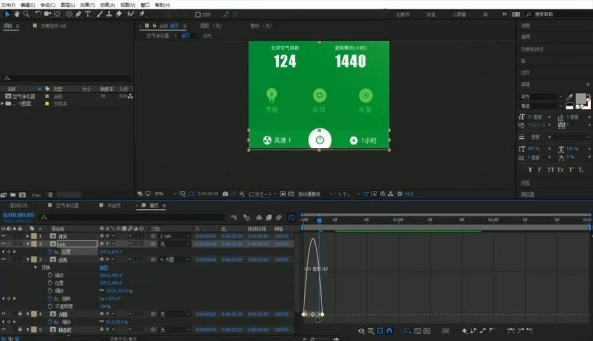The image size is (593, 341).
Task: Expand the 开关 layer properties
Action: (x=28, y=236)
